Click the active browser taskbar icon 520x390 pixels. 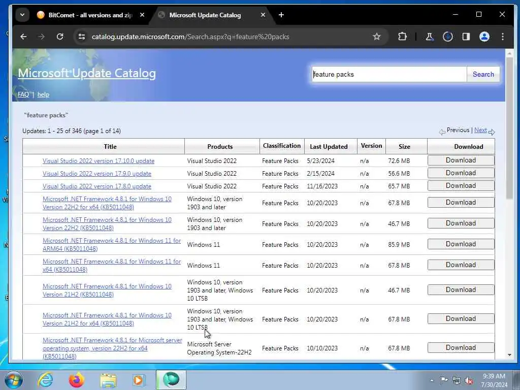click(171, 380)
